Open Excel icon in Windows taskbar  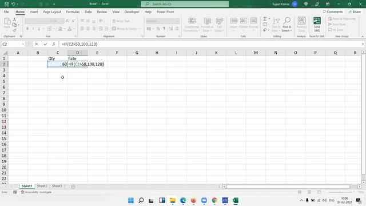(236, 200)
